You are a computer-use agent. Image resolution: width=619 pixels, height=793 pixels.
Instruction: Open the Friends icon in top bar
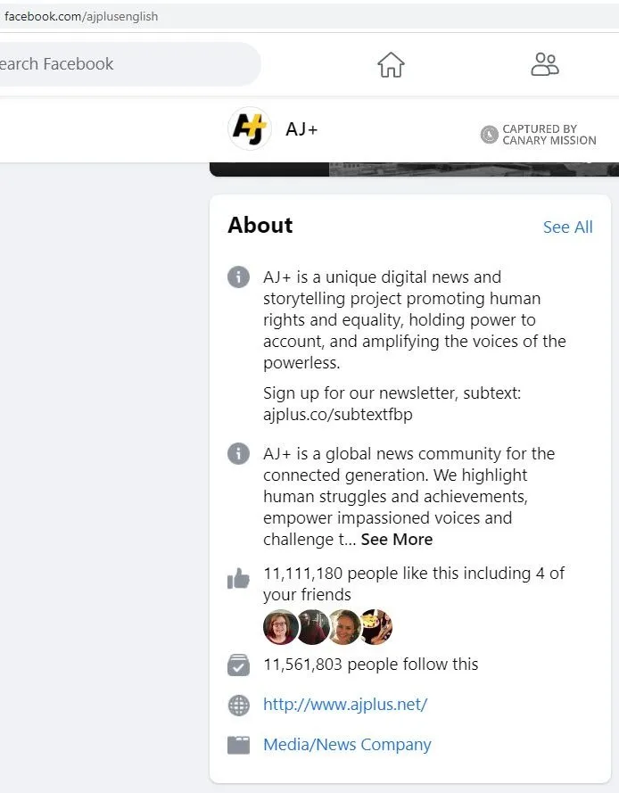[x=544, y=64]
